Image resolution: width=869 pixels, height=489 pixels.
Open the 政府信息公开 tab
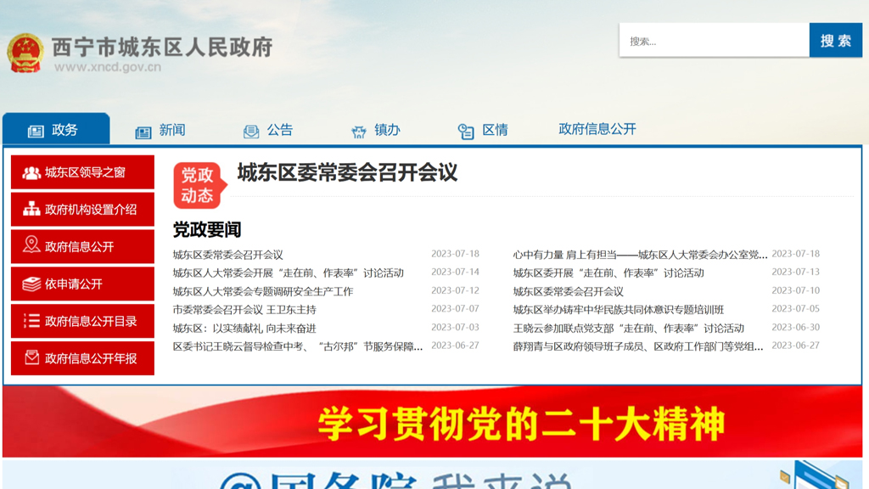pyautogui.click(x=597, y=129)
